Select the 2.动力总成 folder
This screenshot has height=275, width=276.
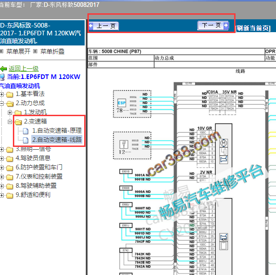point(30,103)
